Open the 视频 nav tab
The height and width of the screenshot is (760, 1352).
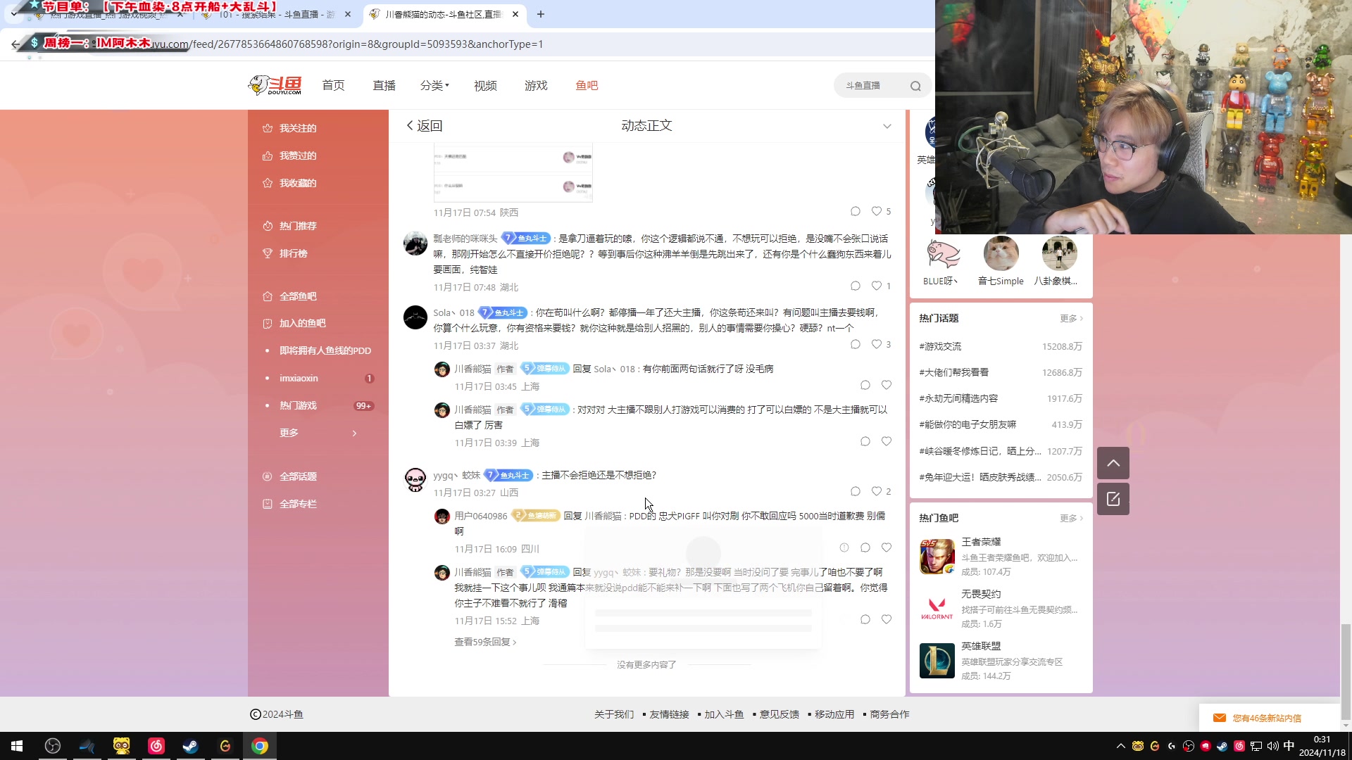click(485, 86)
